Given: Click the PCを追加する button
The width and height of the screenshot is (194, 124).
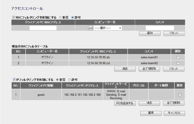Looking at the screenshot, I should coord(125,103).
